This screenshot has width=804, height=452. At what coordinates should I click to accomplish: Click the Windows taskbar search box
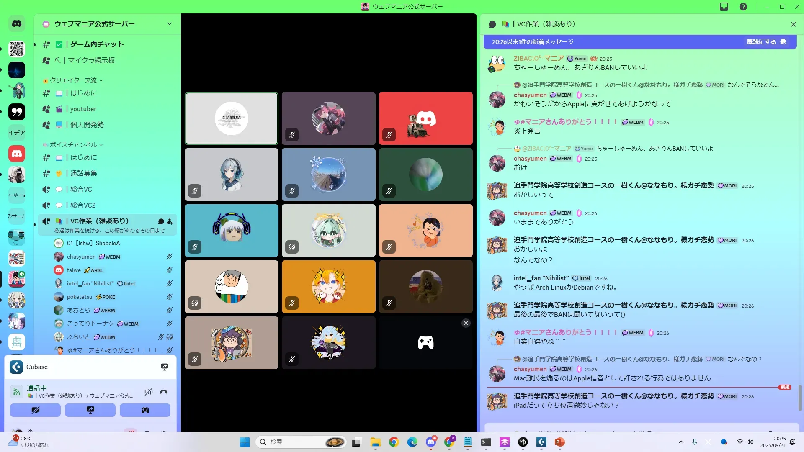(293, 442)
